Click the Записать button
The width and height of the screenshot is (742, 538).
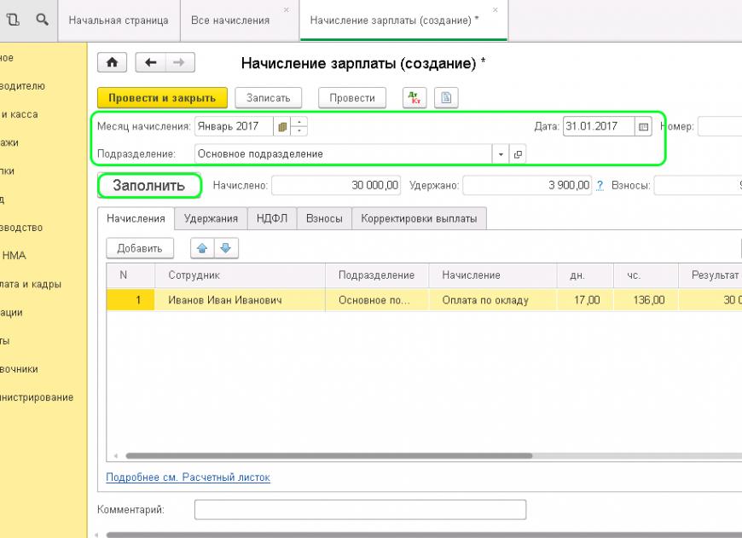pyautogui.click(x=269, y=98)
